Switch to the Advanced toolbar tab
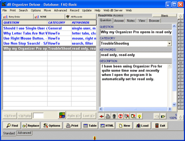185x141 pixels. (24, 133)
